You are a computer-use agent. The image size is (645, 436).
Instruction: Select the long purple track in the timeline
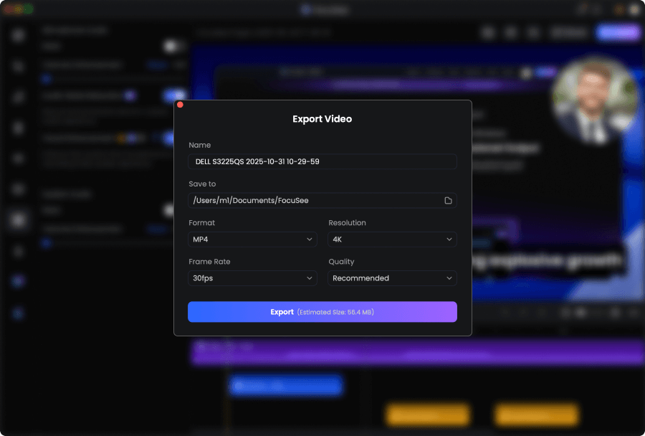(416, 351)
